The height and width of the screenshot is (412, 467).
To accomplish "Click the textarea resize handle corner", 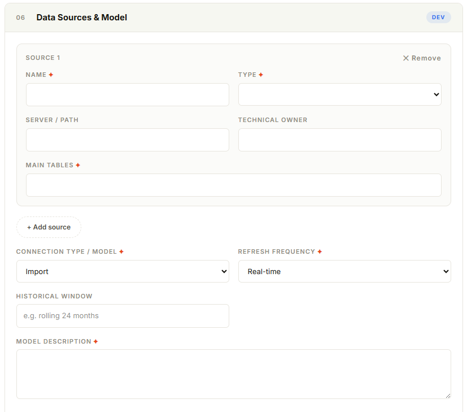I will (x=448, y=396).
